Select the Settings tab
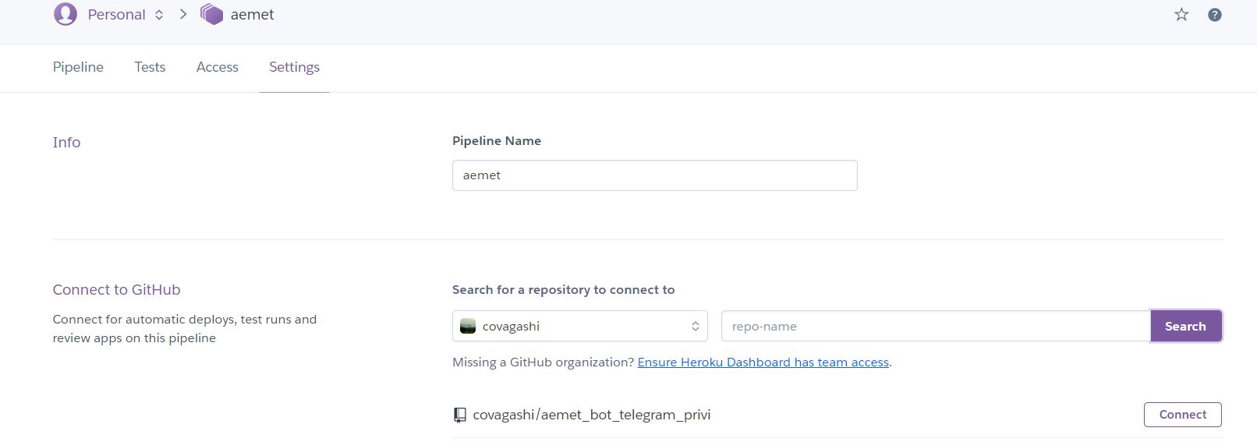 click(x=294, y=67)
